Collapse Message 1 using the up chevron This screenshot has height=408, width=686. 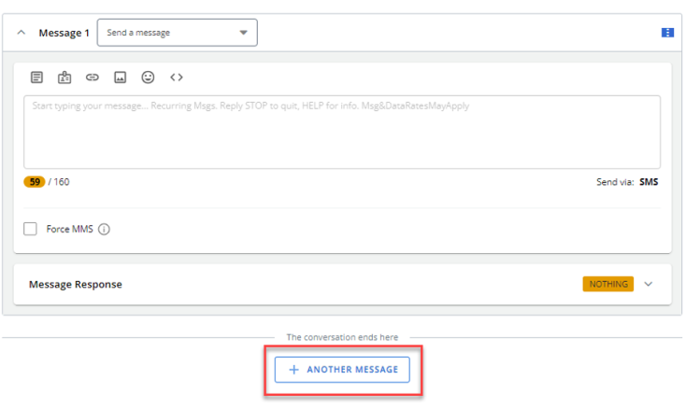point(21,33)
